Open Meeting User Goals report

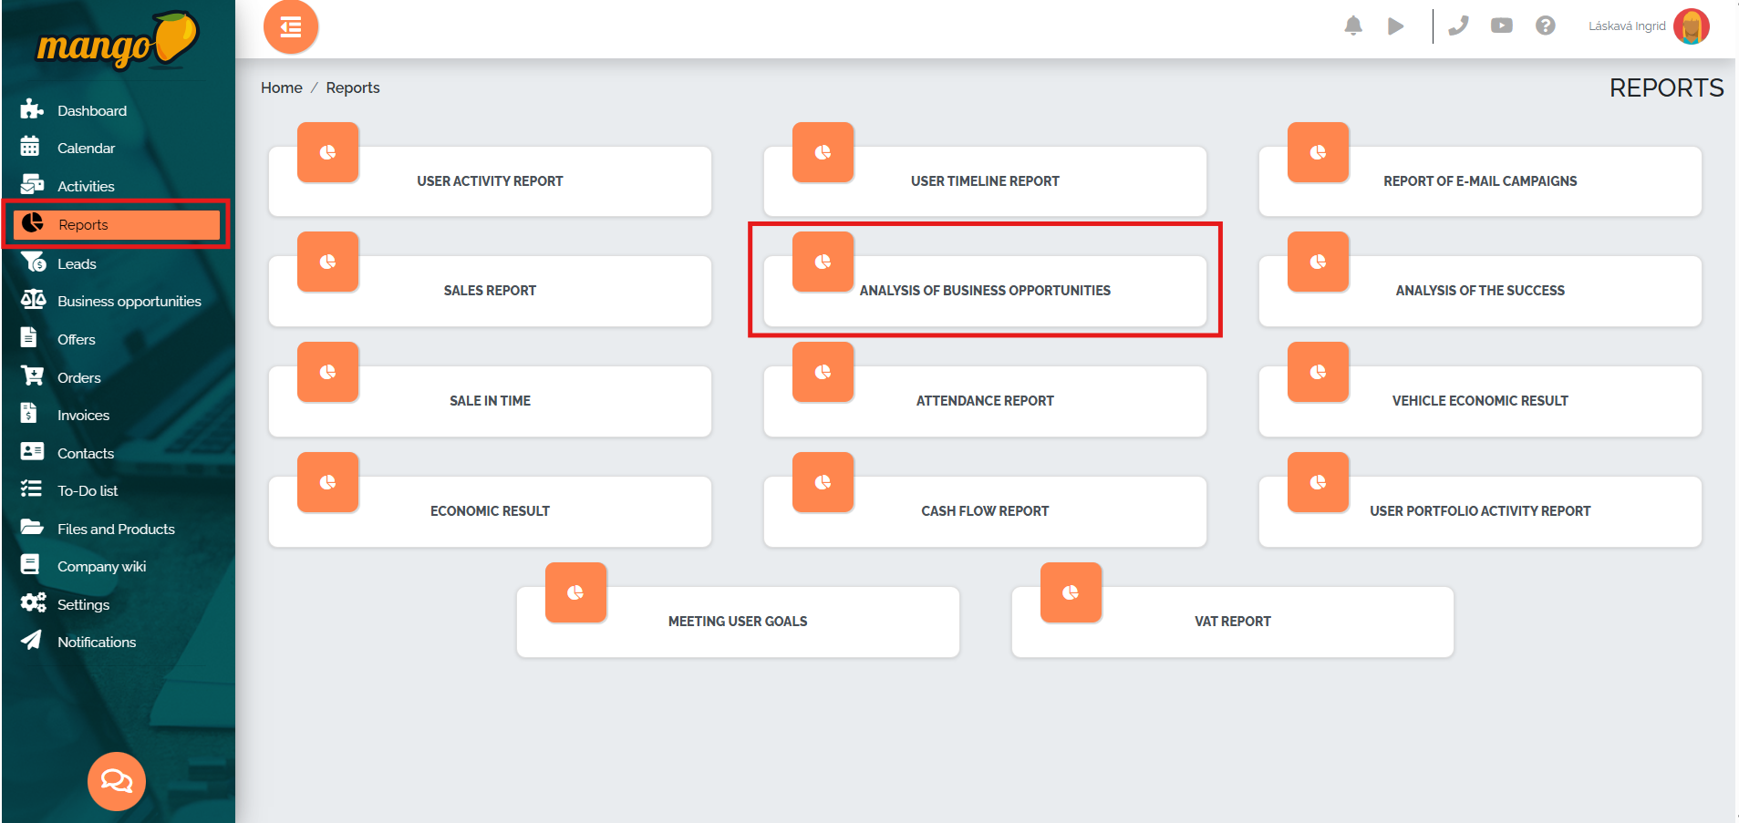pos(737,622)
